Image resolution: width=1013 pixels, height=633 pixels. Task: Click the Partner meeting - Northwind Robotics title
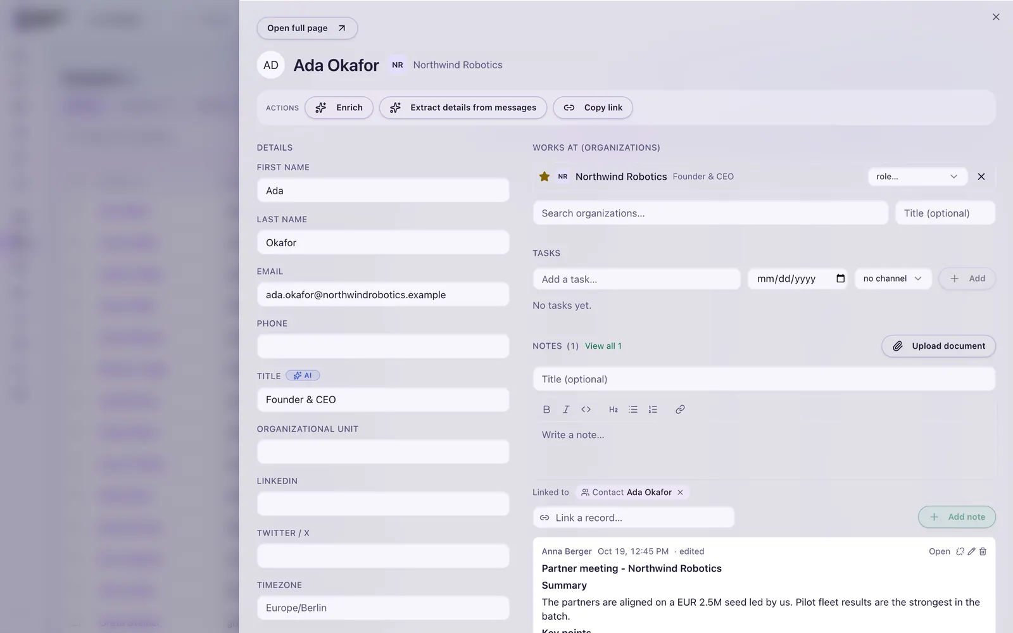(x=631, y=568)
